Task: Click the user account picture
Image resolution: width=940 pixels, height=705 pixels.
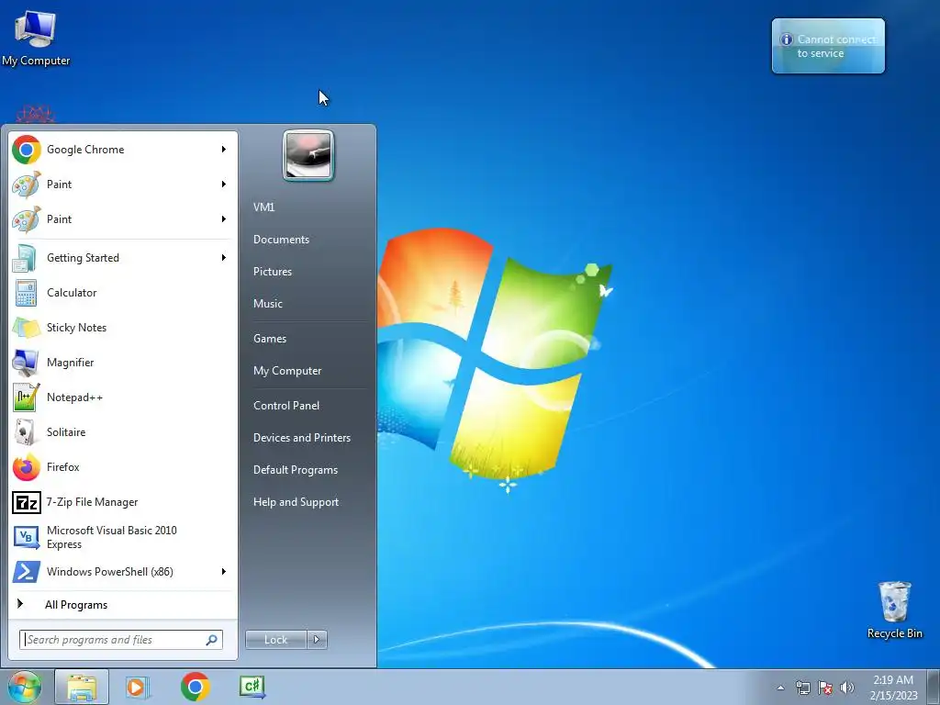Action: pos(308,155)
